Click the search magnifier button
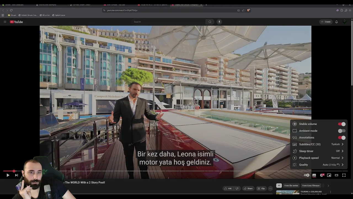This screenshot has width=353, height=199. coord(210,22)
